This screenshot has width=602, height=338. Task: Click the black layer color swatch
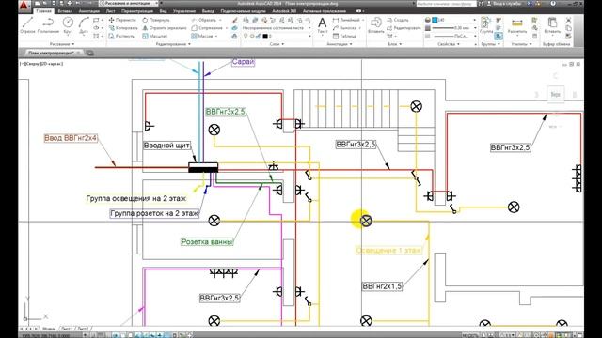(265, 36)
